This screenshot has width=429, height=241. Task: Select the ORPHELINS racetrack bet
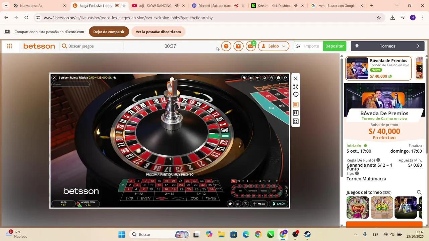pos(253,191)
